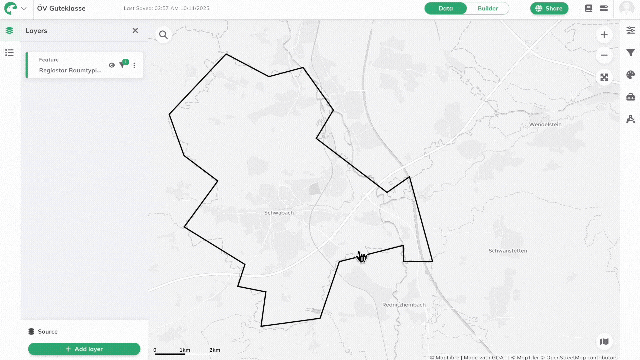
Task: Select the filter funnel tool in sidebar
Action: (631, 52)
